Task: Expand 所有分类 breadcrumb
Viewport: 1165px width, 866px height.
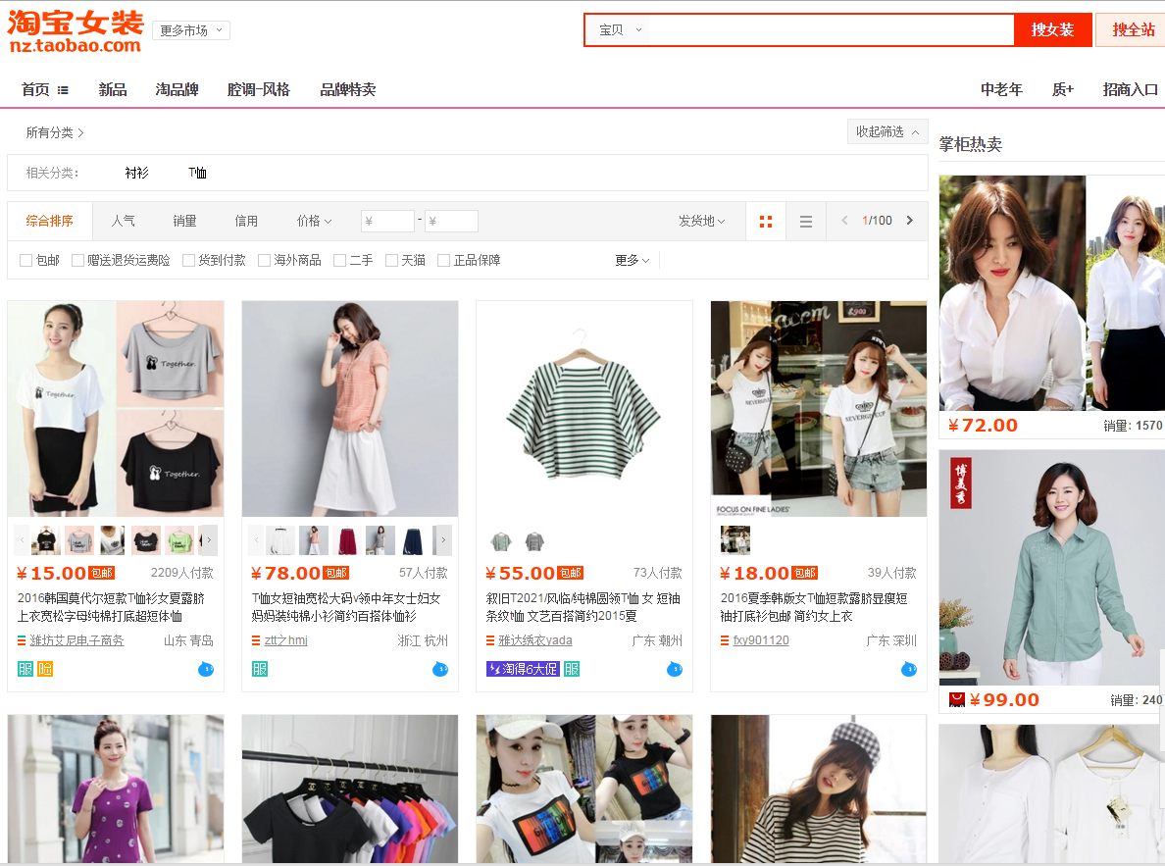Action: click(55, 132)
